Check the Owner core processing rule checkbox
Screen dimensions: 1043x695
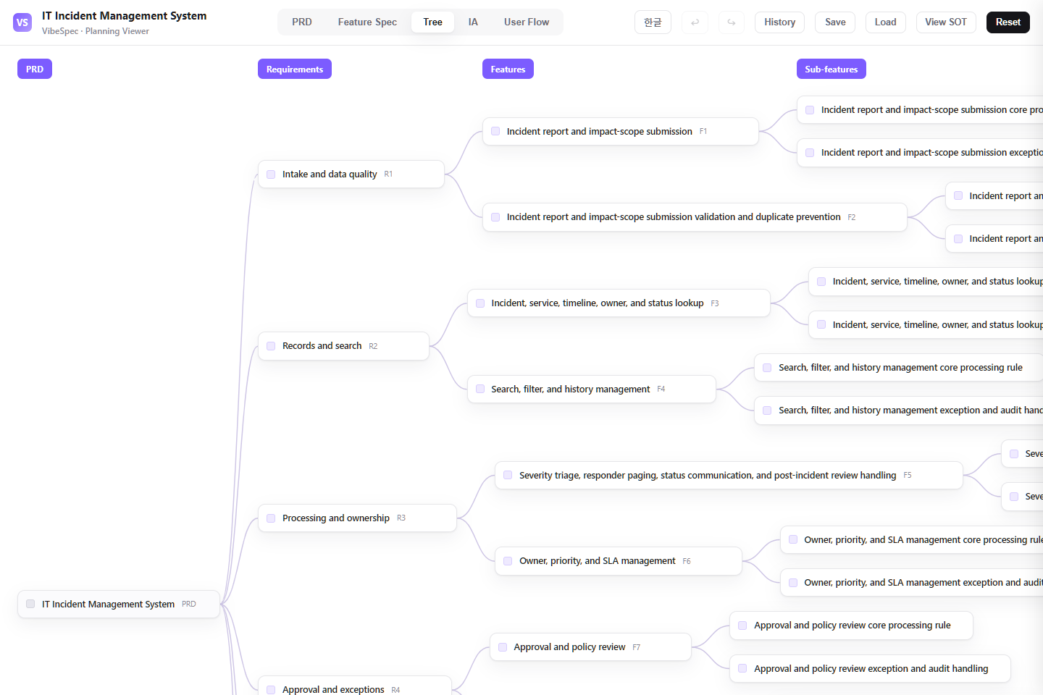point(793,540)
